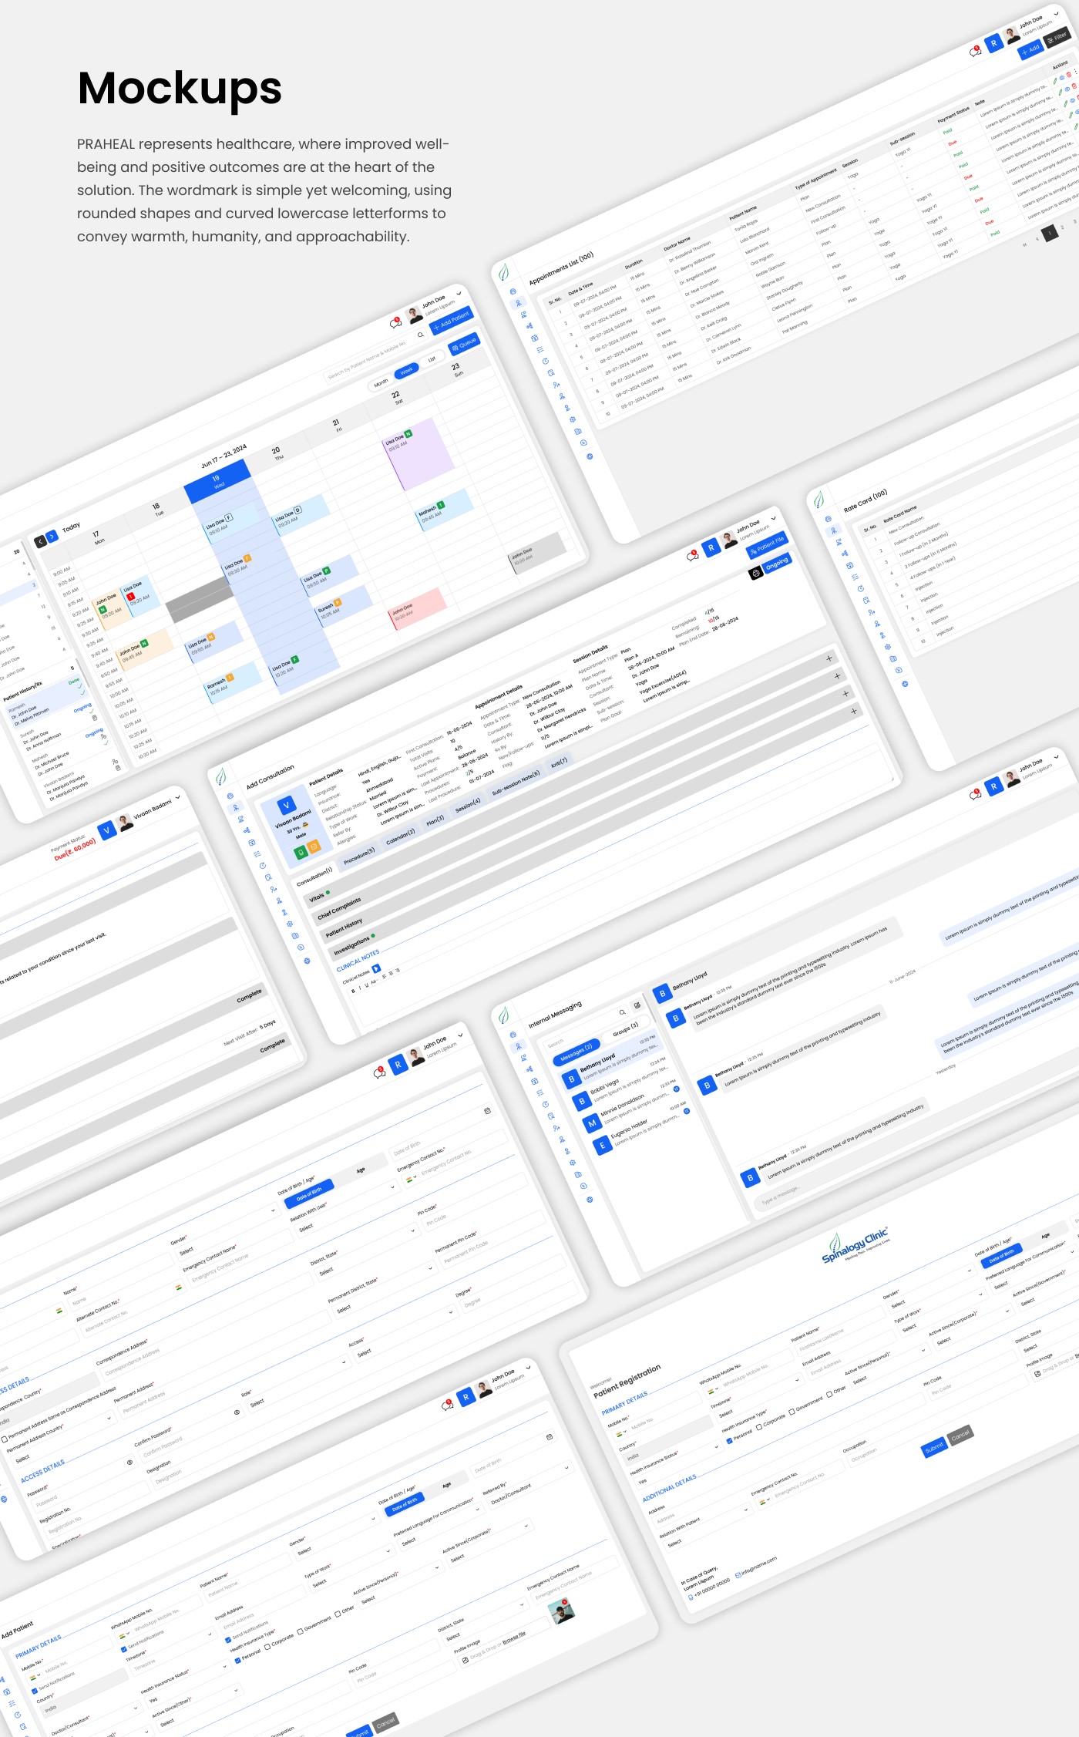The width and height of the screenshot is (1079, 1737).
Task: Click Submit in Patient Registration form
Action: [x=934, y=1448]
